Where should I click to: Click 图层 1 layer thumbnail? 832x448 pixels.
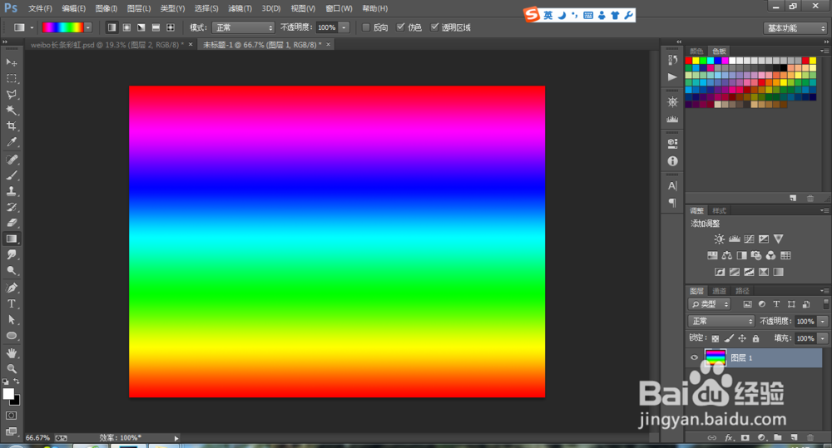(x=715, y=358)
